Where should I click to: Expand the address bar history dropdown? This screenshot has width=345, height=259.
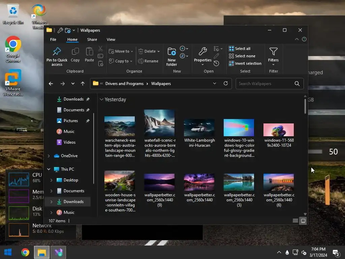215,84
